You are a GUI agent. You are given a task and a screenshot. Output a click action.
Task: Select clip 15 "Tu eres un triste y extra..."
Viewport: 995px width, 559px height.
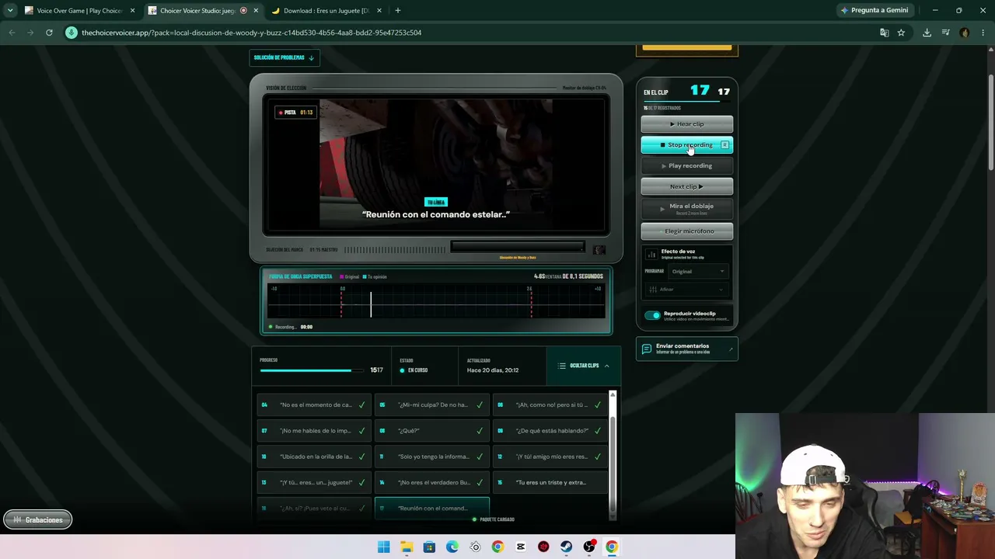pyautogui.click(x=550, y=482)
